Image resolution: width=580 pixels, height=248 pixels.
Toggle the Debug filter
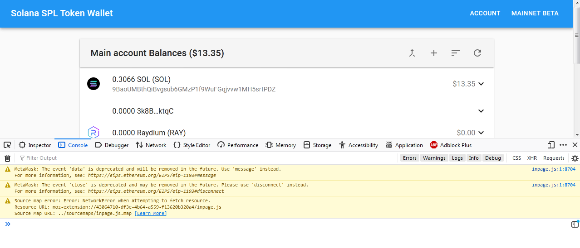(x=493, y=158)
